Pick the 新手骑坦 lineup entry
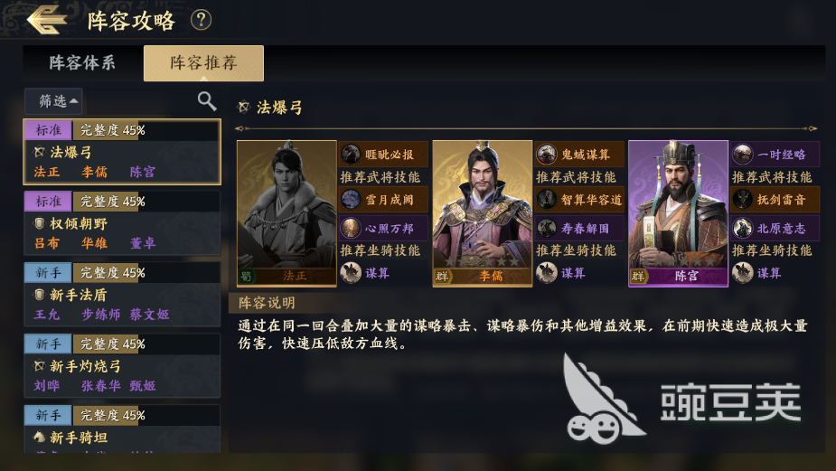 point(122,429)
